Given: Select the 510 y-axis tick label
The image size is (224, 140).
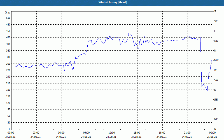Looking at the screenshot, I should (x=8, y=18).
